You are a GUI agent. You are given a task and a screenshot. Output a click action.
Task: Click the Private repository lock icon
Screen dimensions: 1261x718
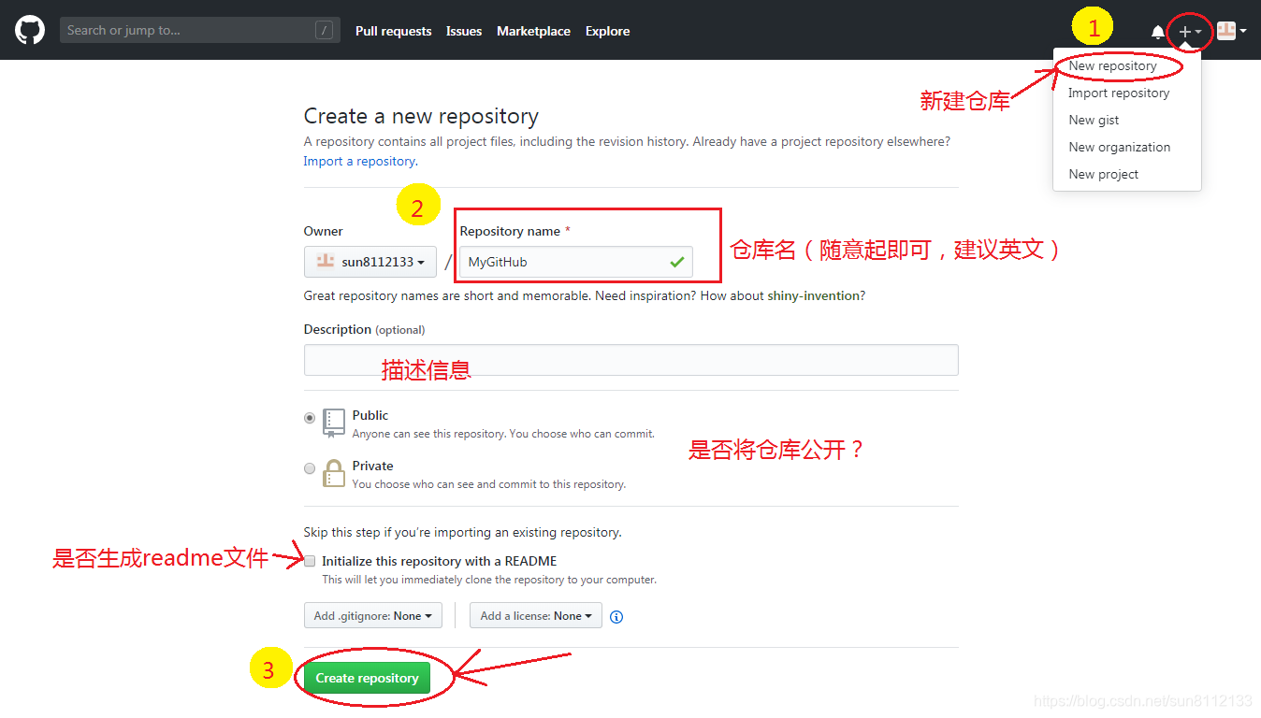[334, 473]
